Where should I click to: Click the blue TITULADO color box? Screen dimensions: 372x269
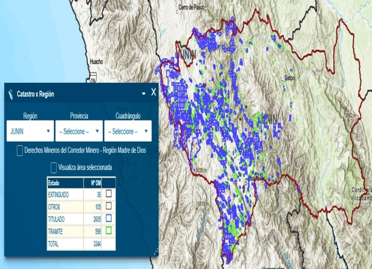click(109, 218)
